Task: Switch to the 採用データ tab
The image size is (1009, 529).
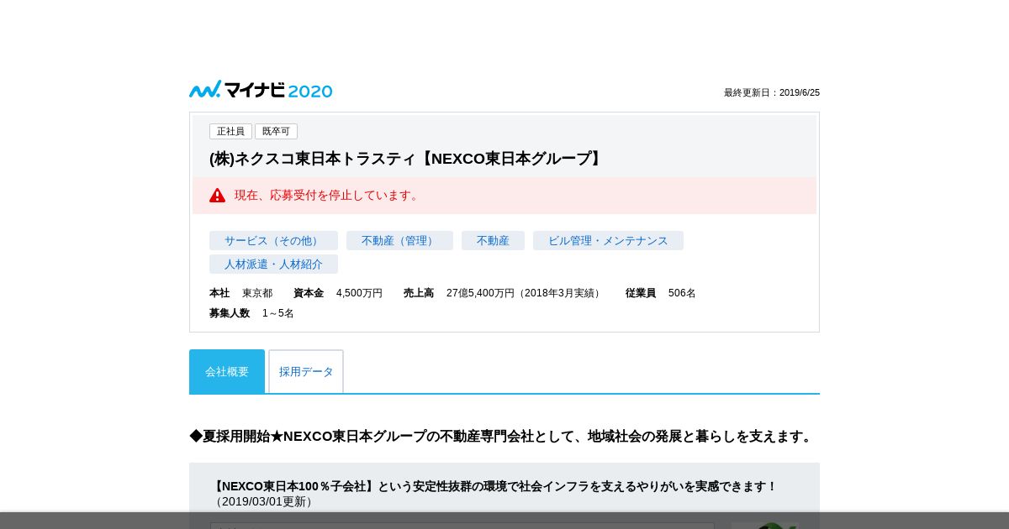Action: [x=306, y=371]
